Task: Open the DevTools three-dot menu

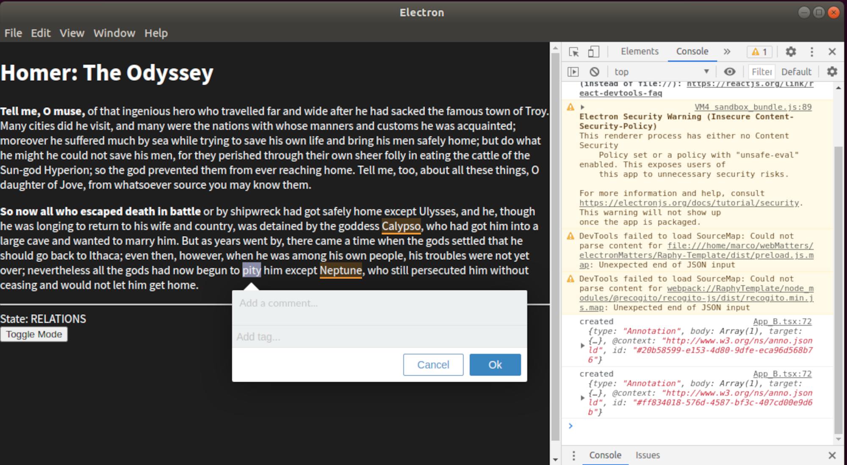Action: pyautogui.click(x=812, y=51)
